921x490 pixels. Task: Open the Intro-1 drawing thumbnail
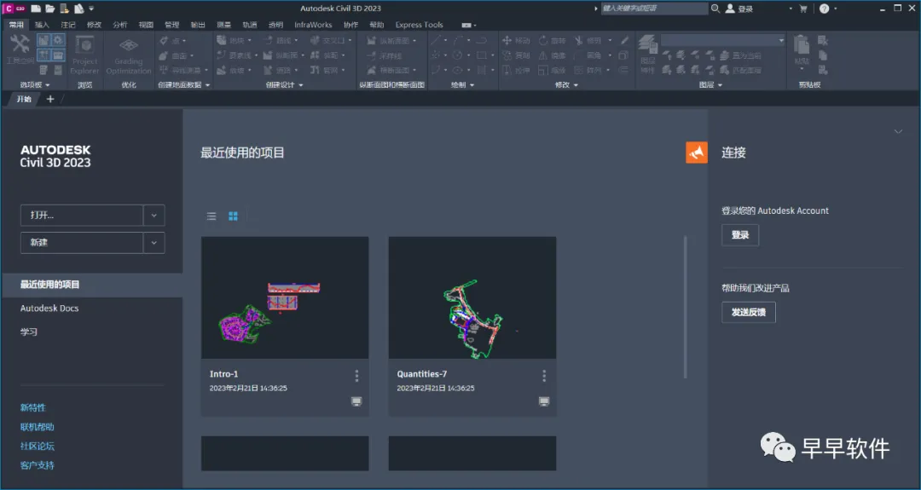click(285, 297)
